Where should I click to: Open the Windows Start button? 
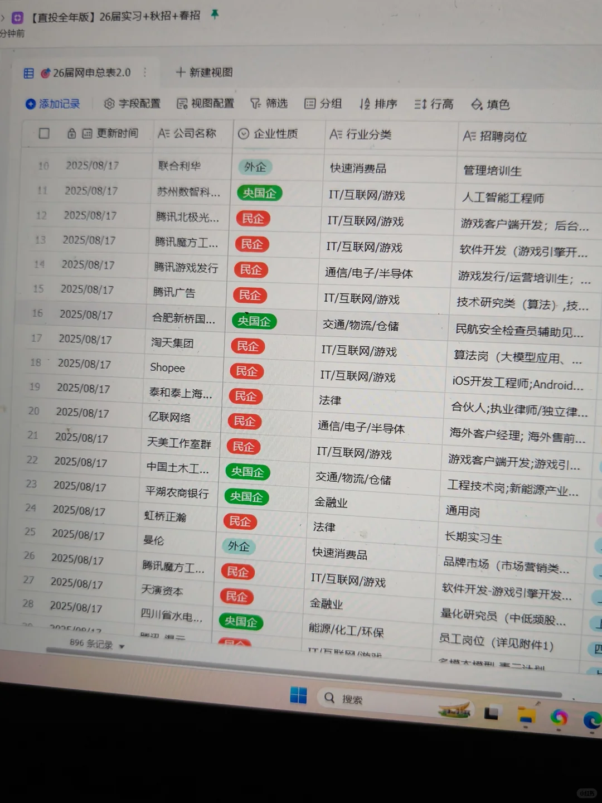coord(298,695)
